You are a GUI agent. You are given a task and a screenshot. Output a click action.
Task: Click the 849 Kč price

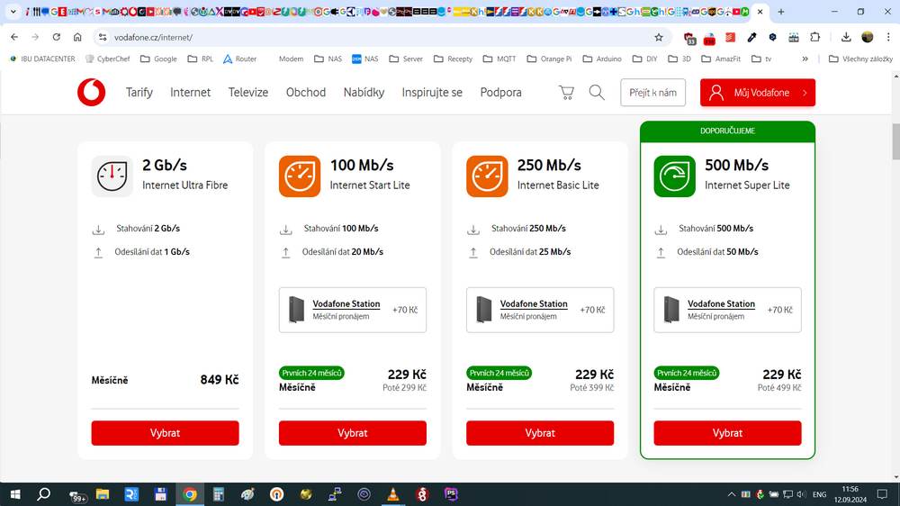point(220,380)
